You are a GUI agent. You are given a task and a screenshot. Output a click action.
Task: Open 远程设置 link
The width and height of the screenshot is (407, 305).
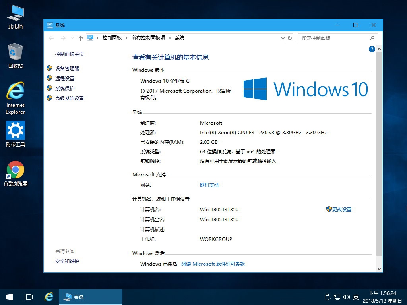[65, 78]
